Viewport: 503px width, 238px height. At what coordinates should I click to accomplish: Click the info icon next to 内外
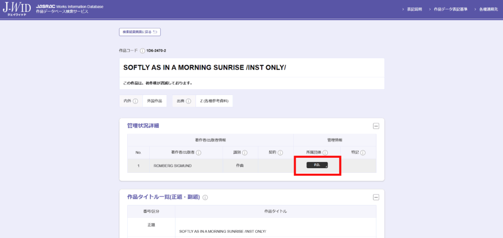(135, 101)
